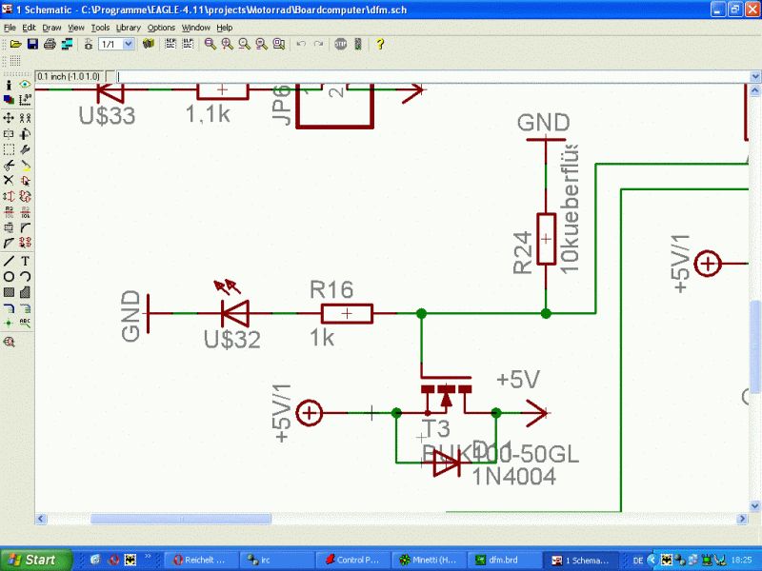Click the Print icon in the toolbar
This screenshot has height=571, width=762.
(50, 44)
